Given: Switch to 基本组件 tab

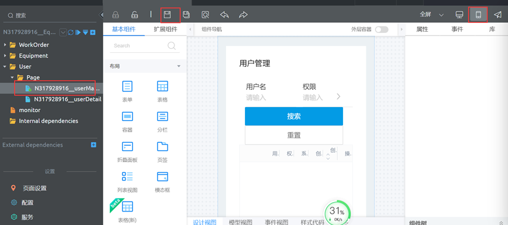Looking at the screenshot, I should [x=124, y=29].
